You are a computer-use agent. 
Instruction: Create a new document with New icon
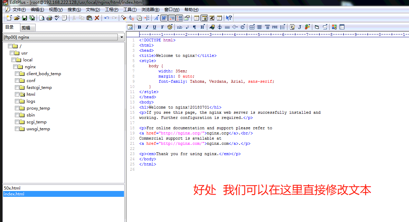pos(9,18)
